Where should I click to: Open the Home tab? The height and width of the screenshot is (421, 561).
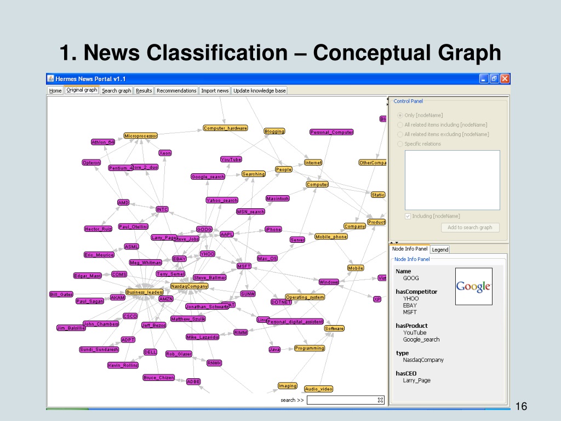[x=55, y=90]
